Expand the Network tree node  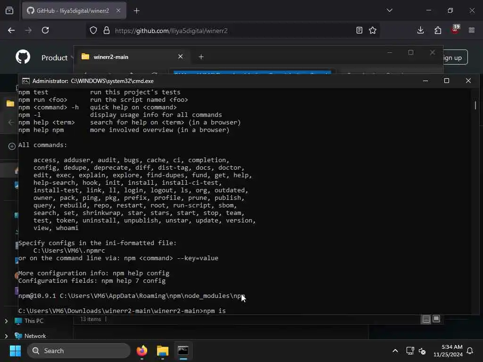(6, 336)
